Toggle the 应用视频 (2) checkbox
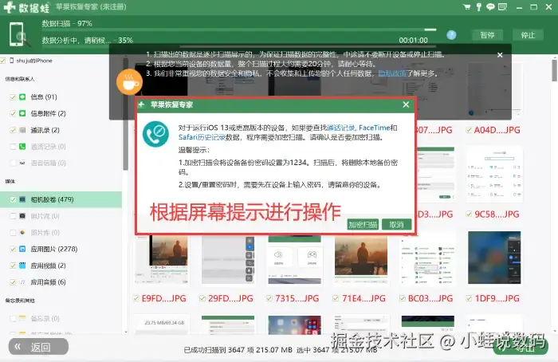This screenshot has width=558, height=362. (x=13, y=266)
